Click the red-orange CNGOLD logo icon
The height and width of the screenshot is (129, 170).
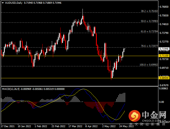pos(135,116)
